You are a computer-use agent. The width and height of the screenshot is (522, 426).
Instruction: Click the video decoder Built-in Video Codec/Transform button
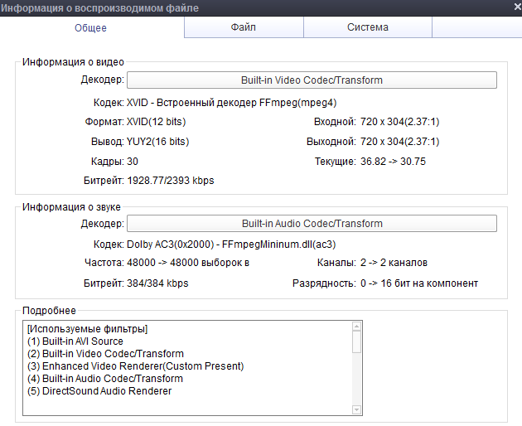312,80
